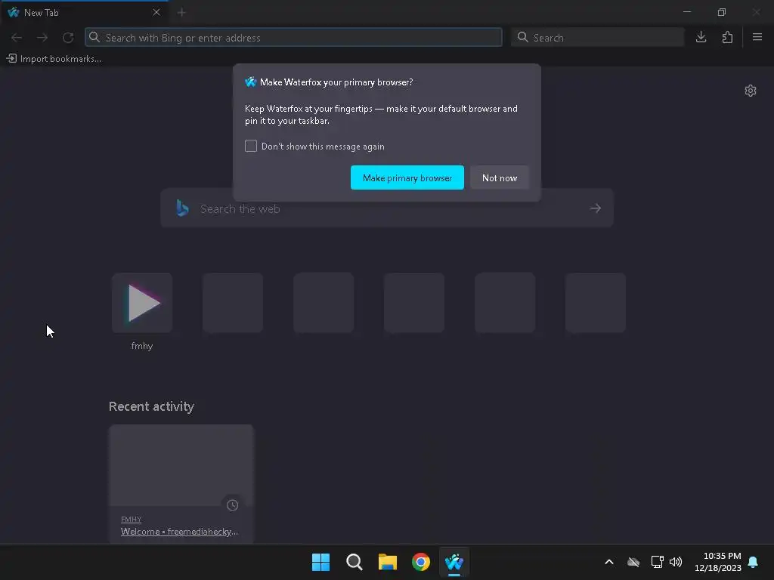Open the clock showing 10:35 PM
Screen dimensions: 774x580
[718, 562]
